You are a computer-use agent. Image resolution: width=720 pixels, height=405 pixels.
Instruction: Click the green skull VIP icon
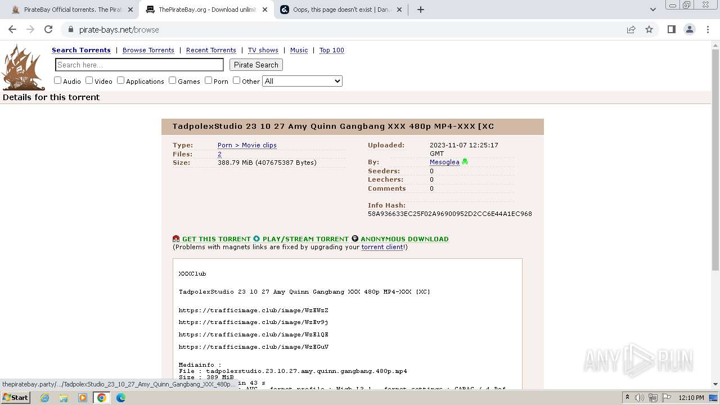point(465,162)
